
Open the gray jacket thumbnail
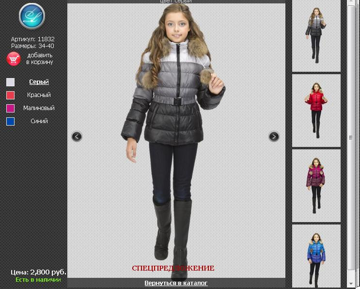316,36
